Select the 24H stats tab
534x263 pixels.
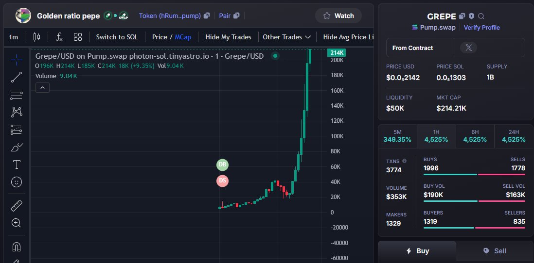(x=514, y=136)
